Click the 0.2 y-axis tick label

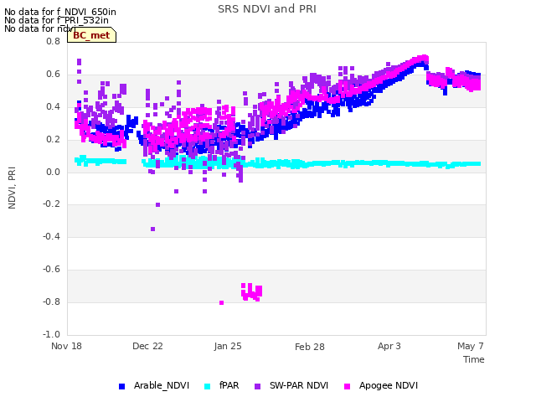[53, 140]
